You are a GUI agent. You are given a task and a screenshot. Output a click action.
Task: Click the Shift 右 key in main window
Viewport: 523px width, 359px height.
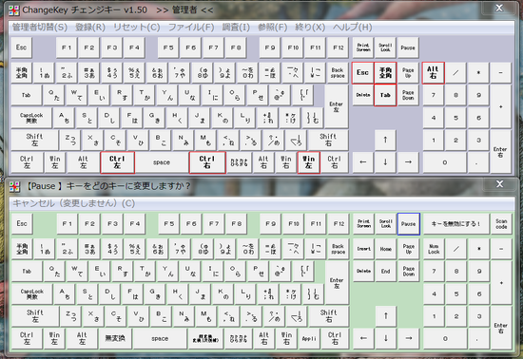[328, 140]
